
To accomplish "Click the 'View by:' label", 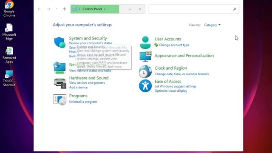I will click(x=195, y=25).
